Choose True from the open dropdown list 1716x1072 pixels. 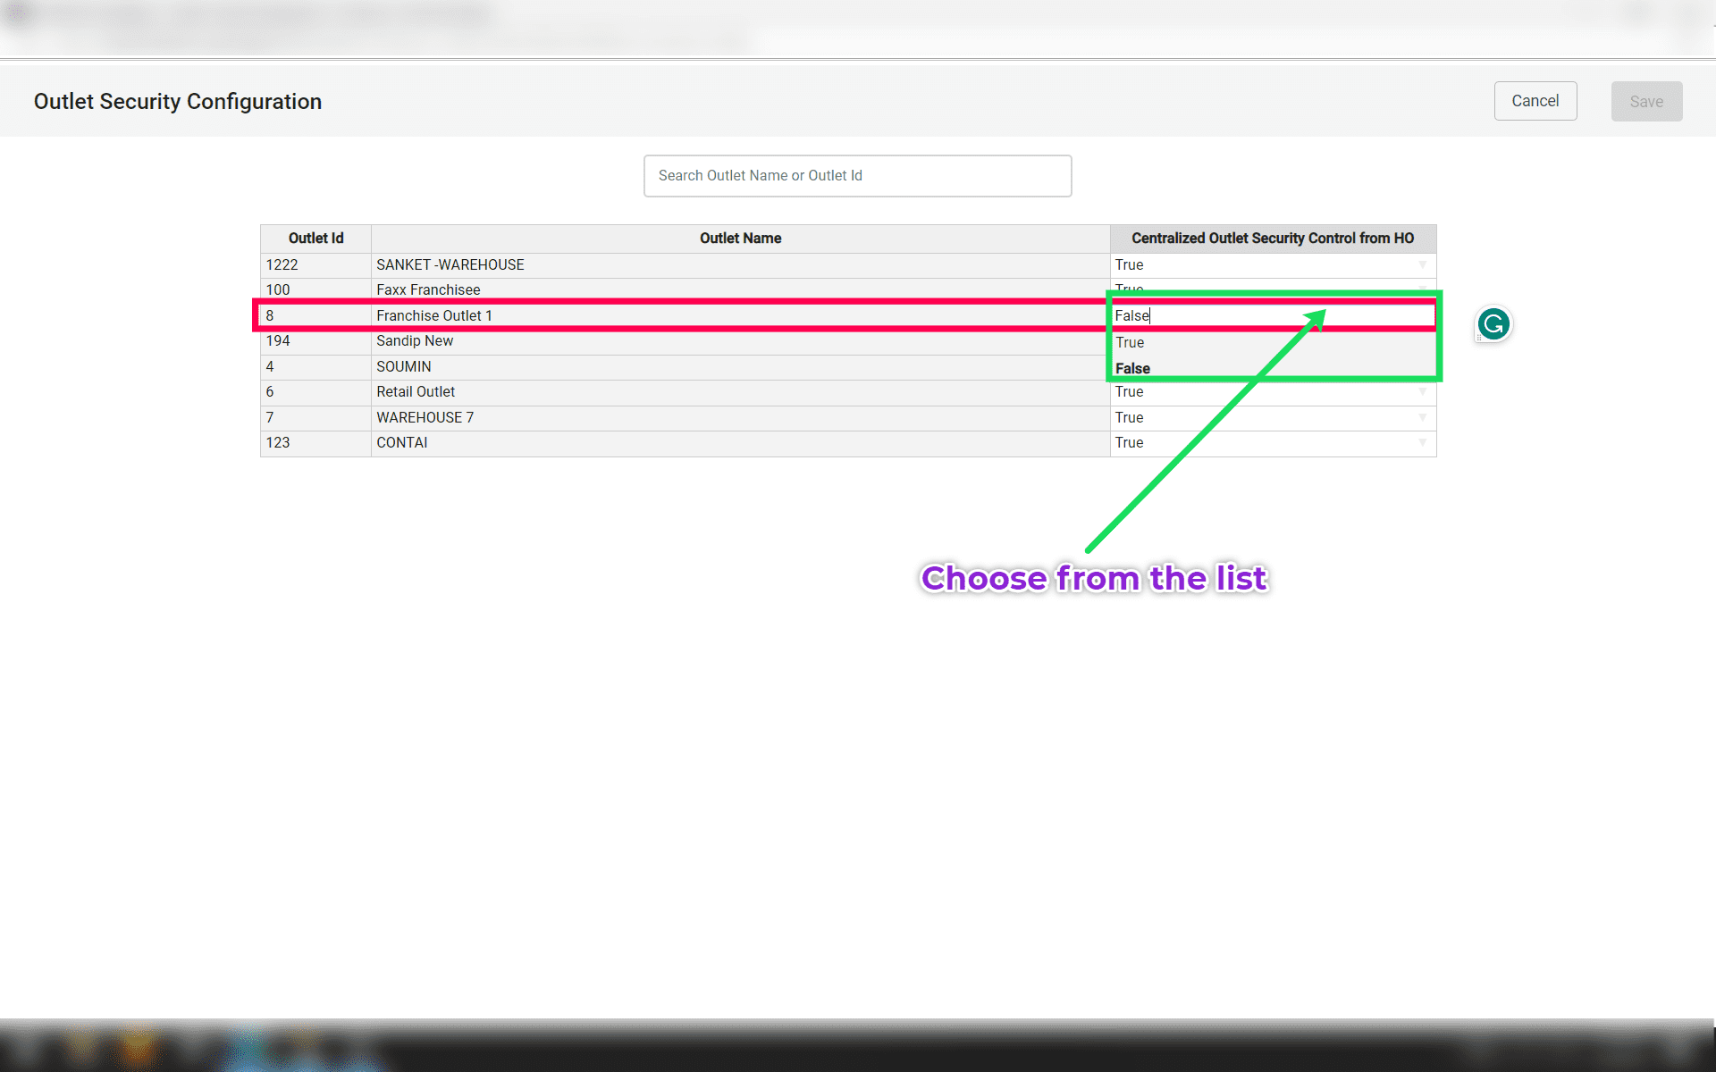[x=1130, y=343]
